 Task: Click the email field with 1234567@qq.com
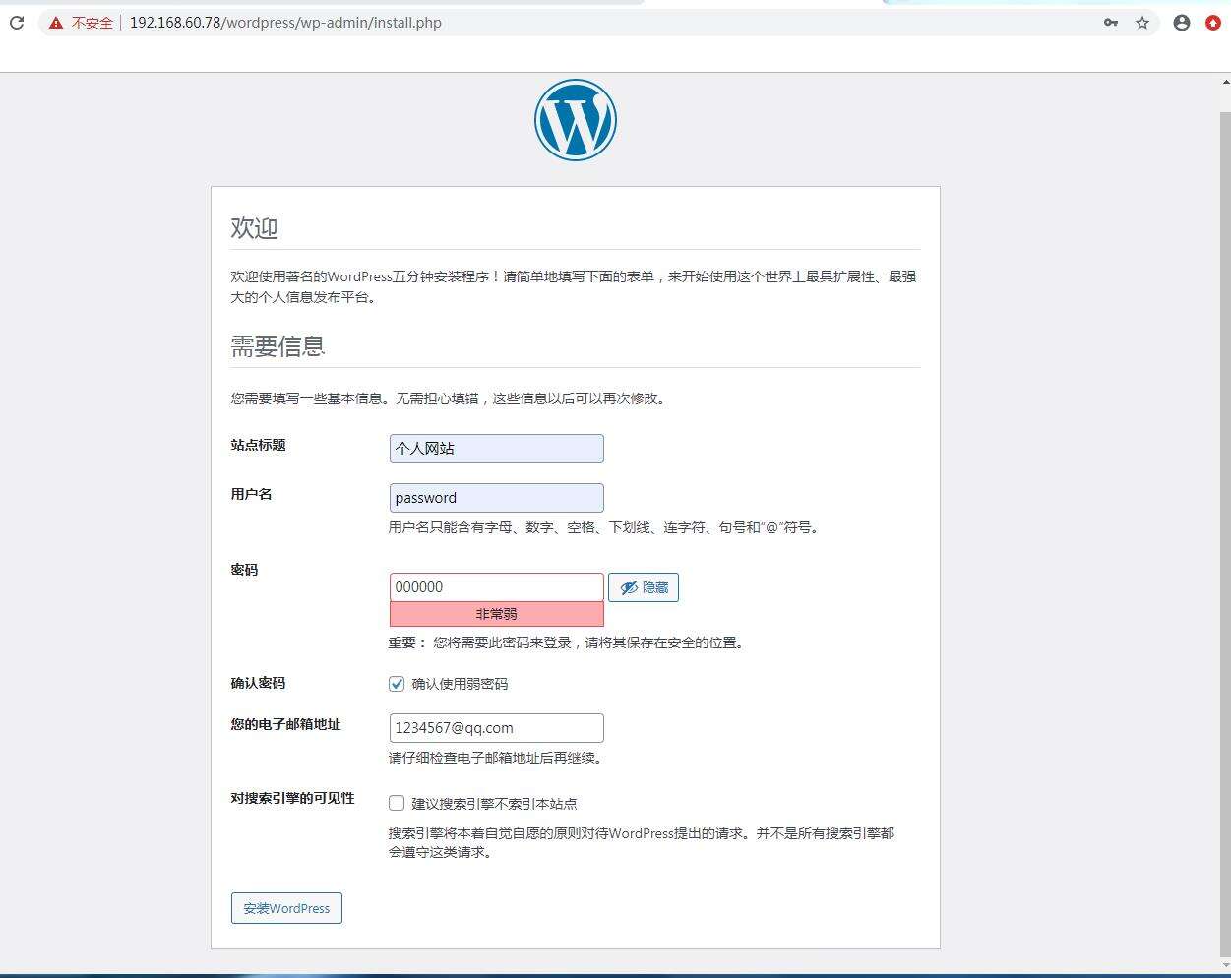coord(497,728)
